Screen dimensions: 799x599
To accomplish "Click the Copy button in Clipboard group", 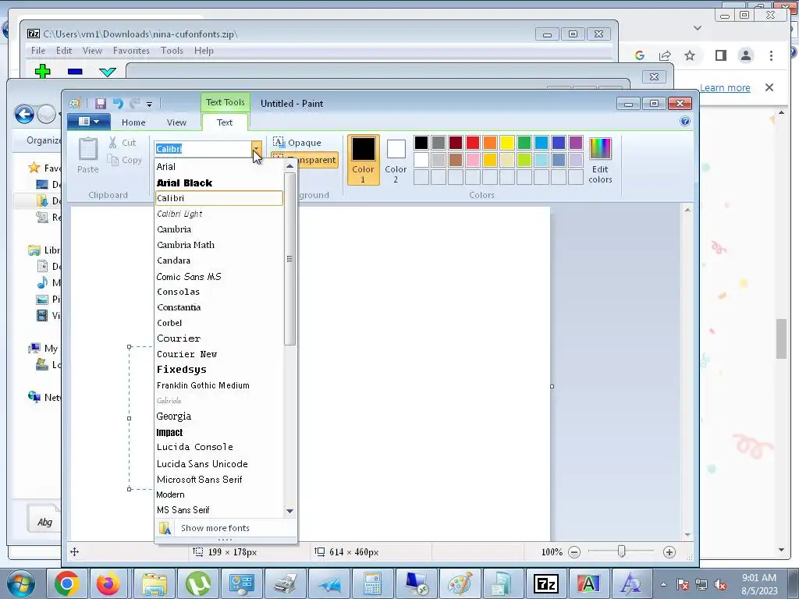I will click(x=125, y=161).
